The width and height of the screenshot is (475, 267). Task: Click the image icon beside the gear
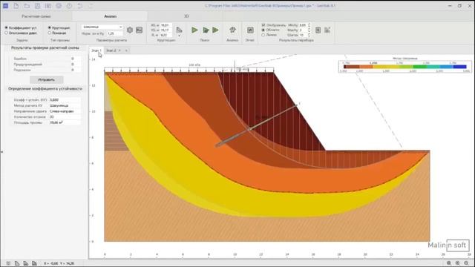click(x=139, y=30)
